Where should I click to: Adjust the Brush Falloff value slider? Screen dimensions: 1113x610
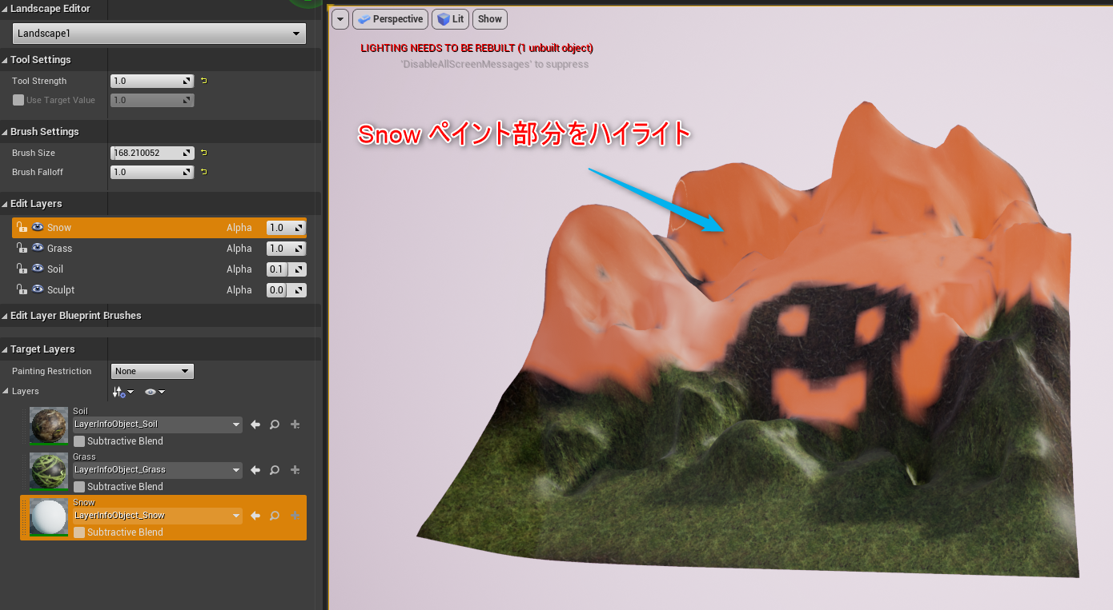coord(152,172)
